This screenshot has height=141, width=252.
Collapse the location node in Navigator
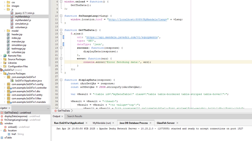1,130
